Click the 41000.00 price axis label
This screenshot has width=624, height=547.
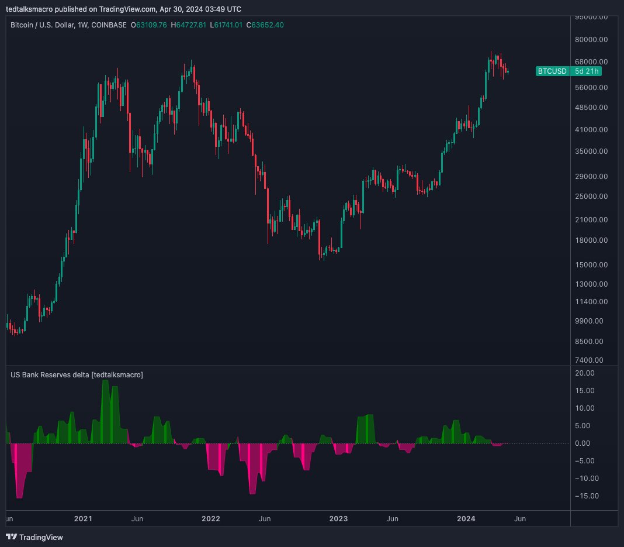click(591, 129)
